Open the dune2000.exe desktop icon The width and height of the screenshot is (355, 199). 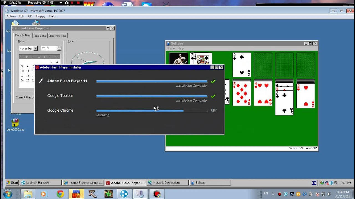(15, 125)
